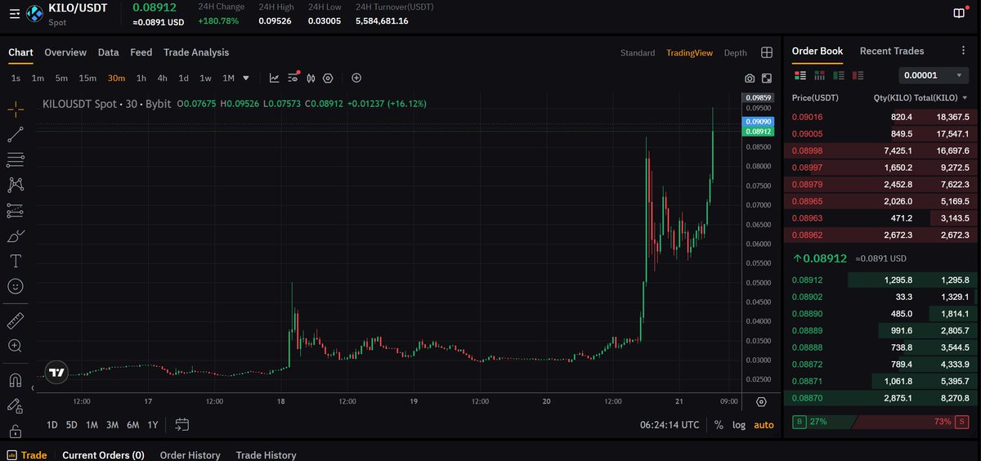The width and height of the screenshot is (981, 461).
Task: Open the hamburger menu beside KILO/USDT
Action: (16, 14)
